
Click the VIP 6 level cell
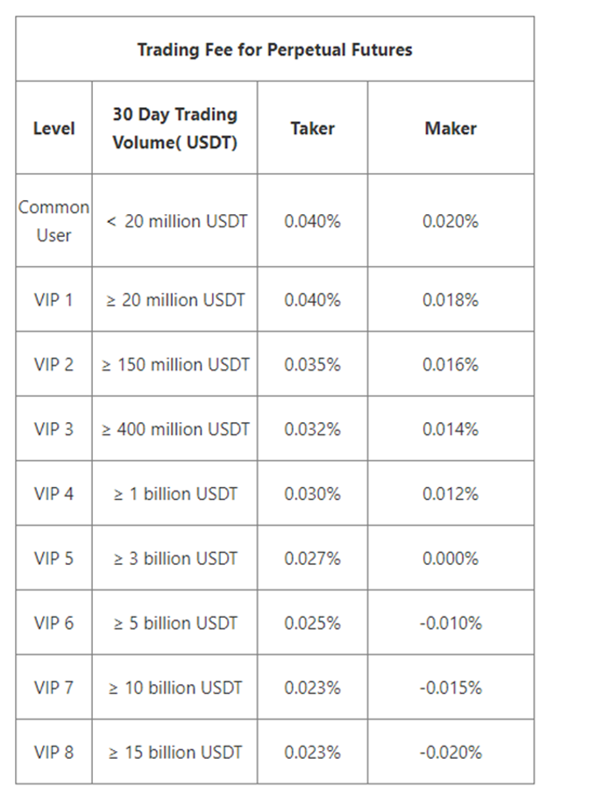pos(53,623)
